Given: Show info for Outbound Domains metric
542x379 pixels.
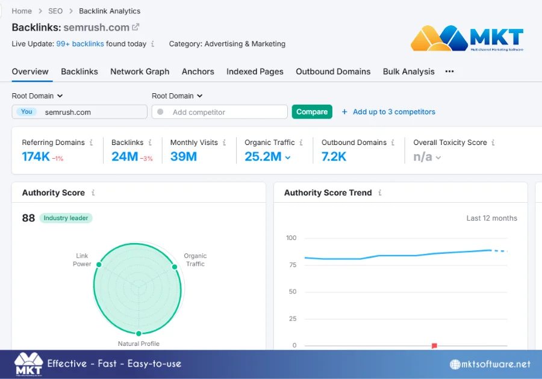Looking at the screenshot, I should coord(393,142).
